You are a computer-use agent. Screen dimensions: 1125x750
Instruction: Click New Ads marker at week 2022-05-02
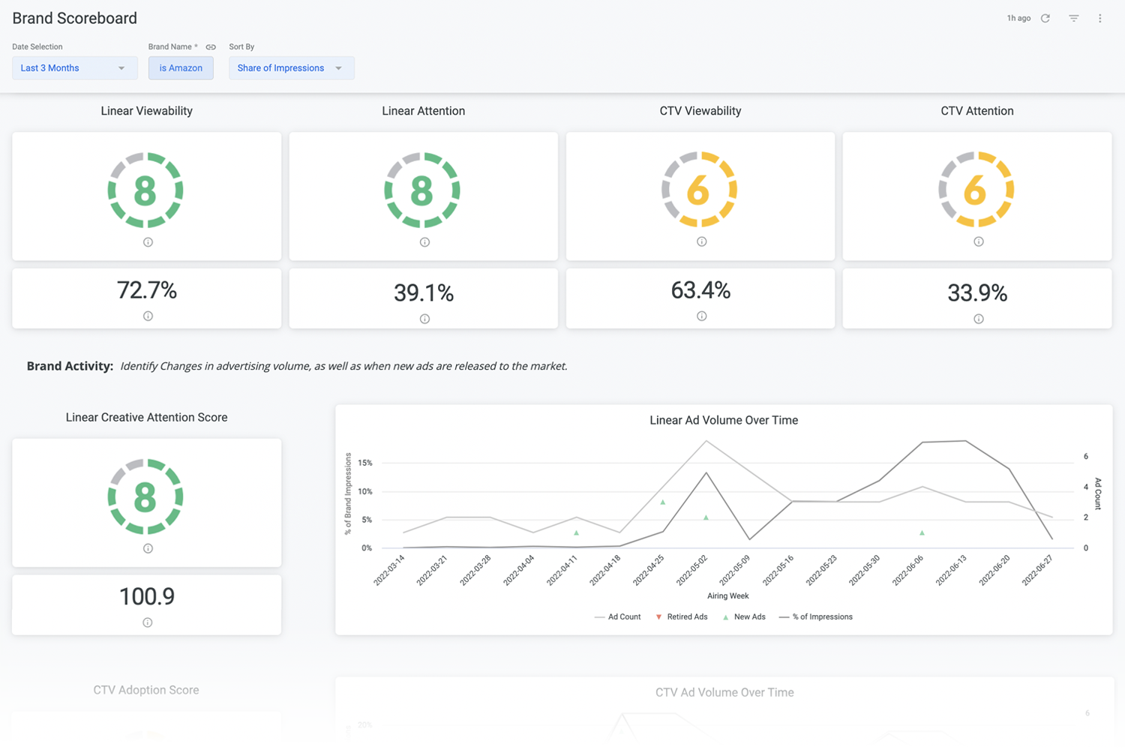coord(706,517)
